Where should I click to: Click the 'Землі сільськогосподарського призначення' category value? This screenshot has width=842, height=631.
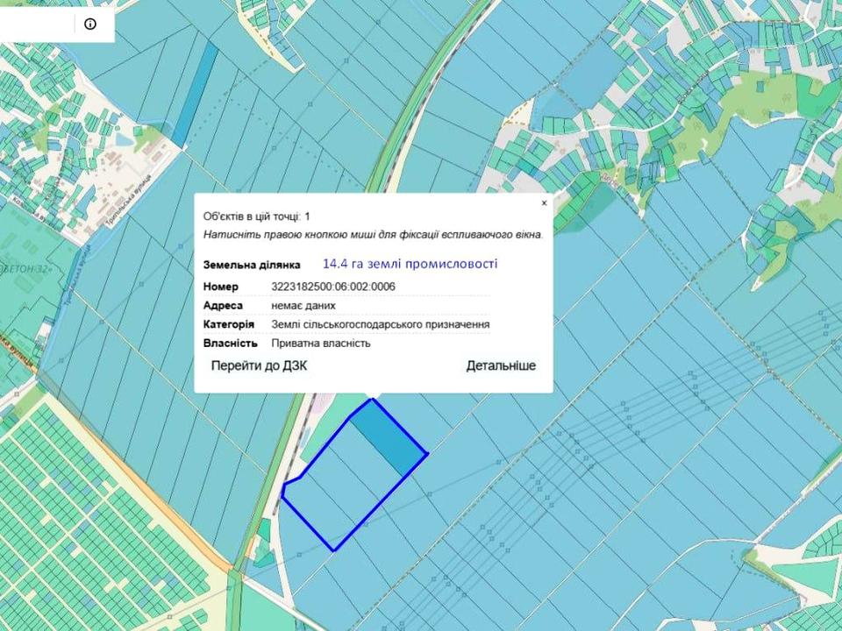pos(381,324)
